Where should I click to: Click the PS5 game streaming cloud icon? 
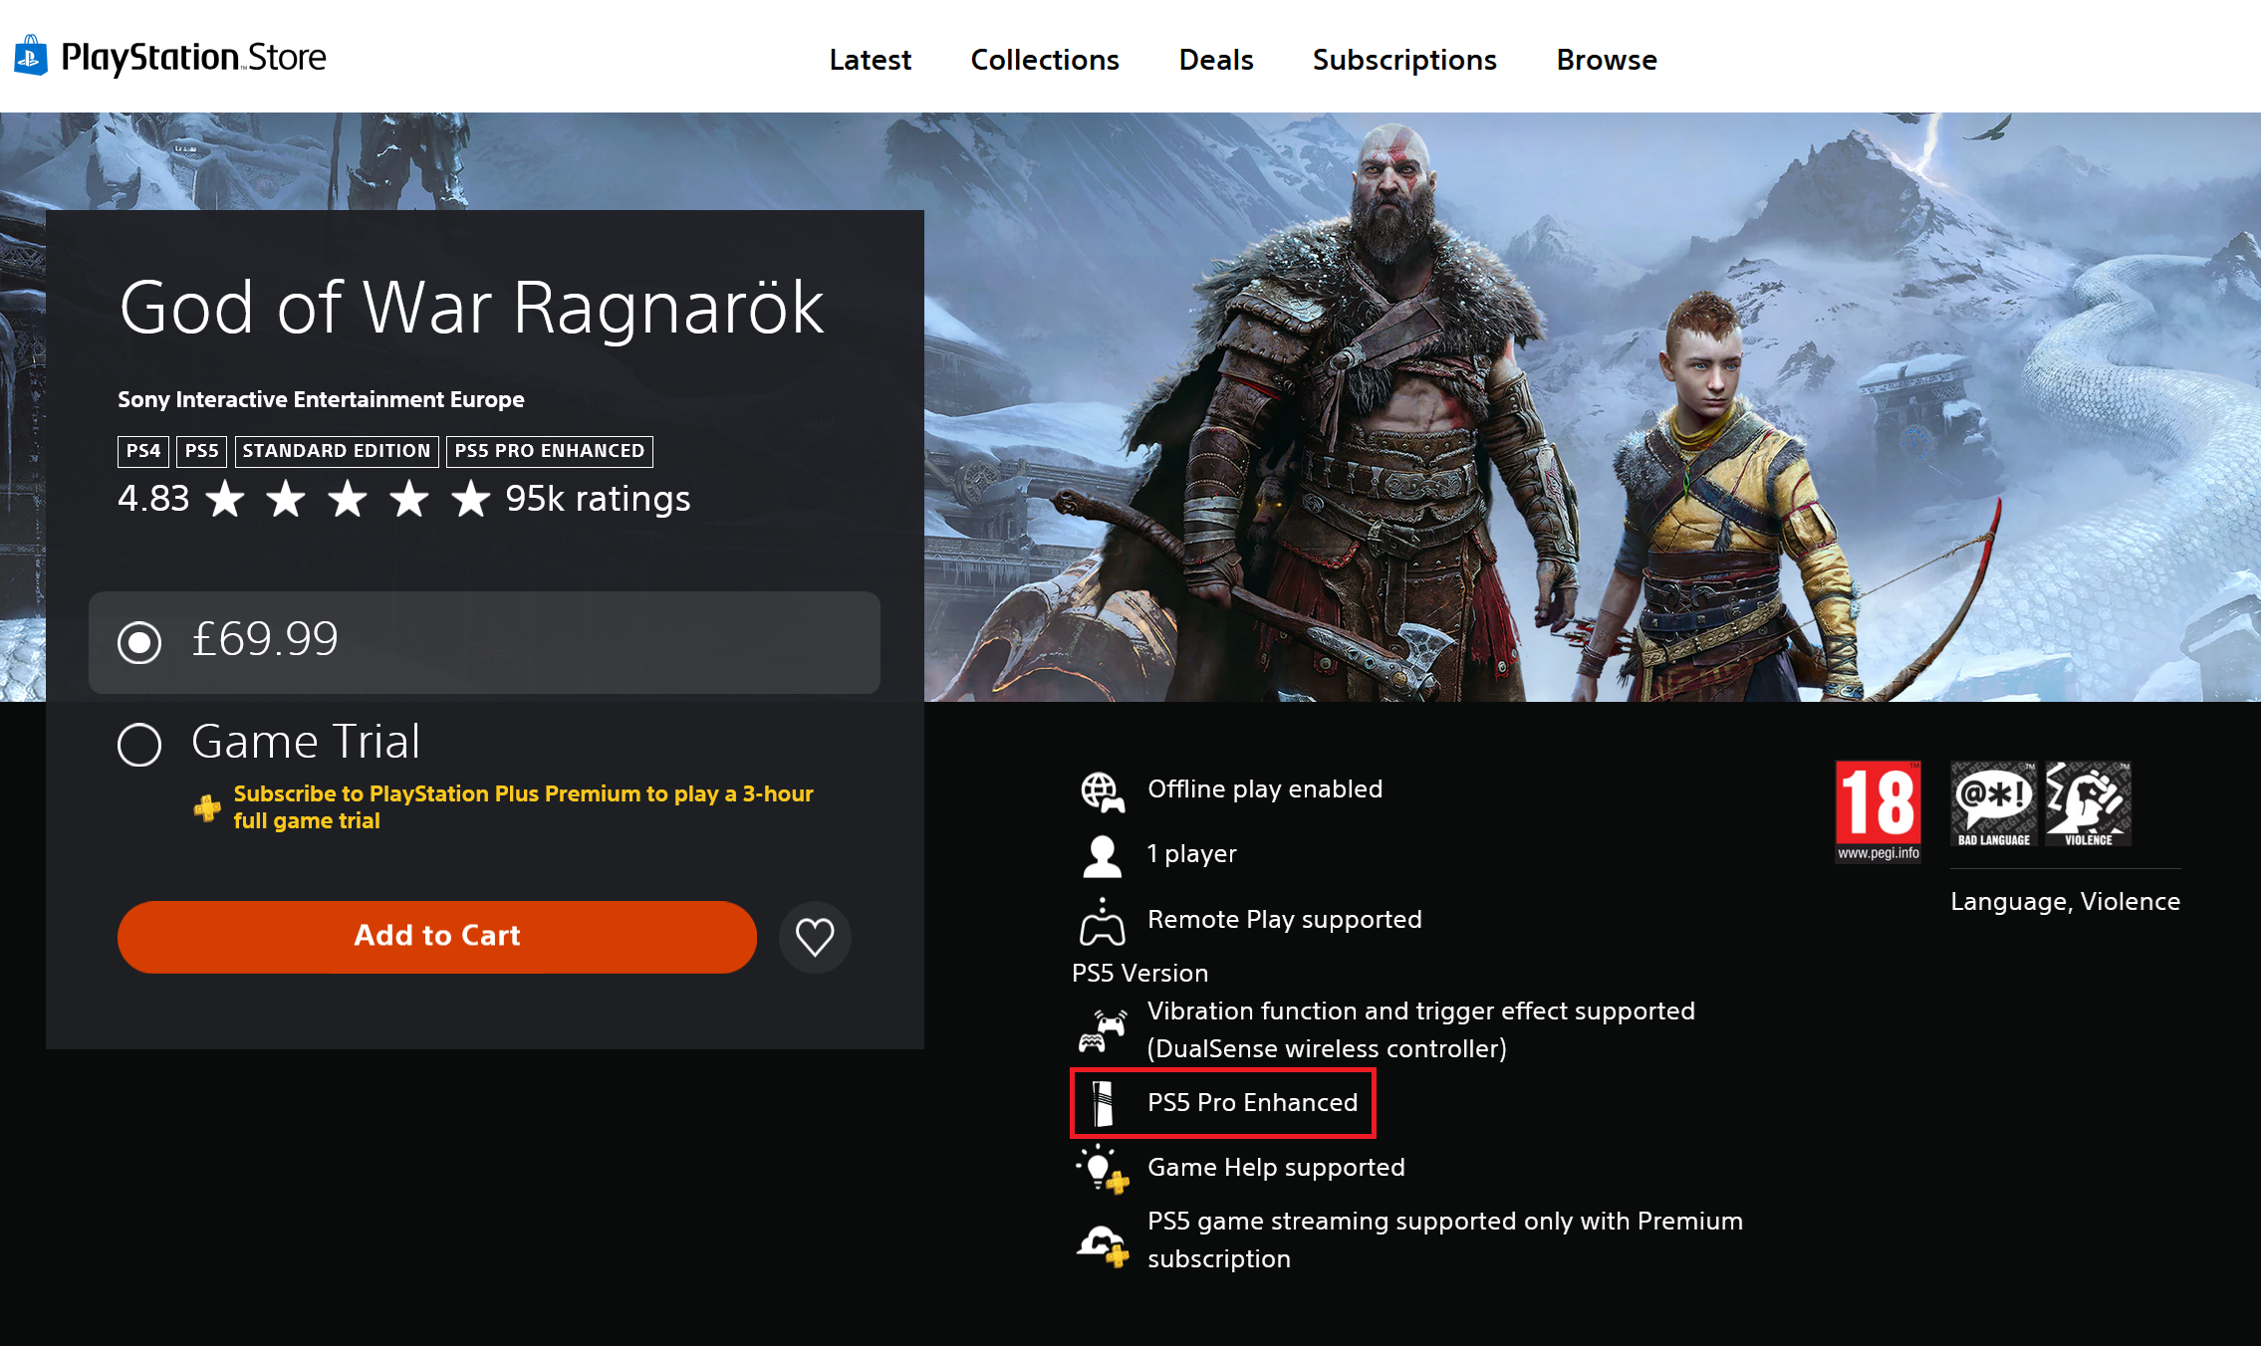pos(1103,1244)
